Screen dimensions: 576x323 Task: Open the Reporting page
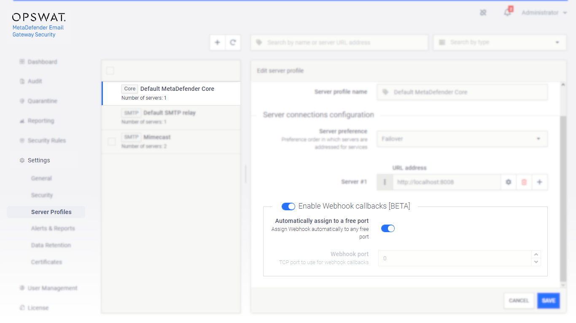coord(41,121)
